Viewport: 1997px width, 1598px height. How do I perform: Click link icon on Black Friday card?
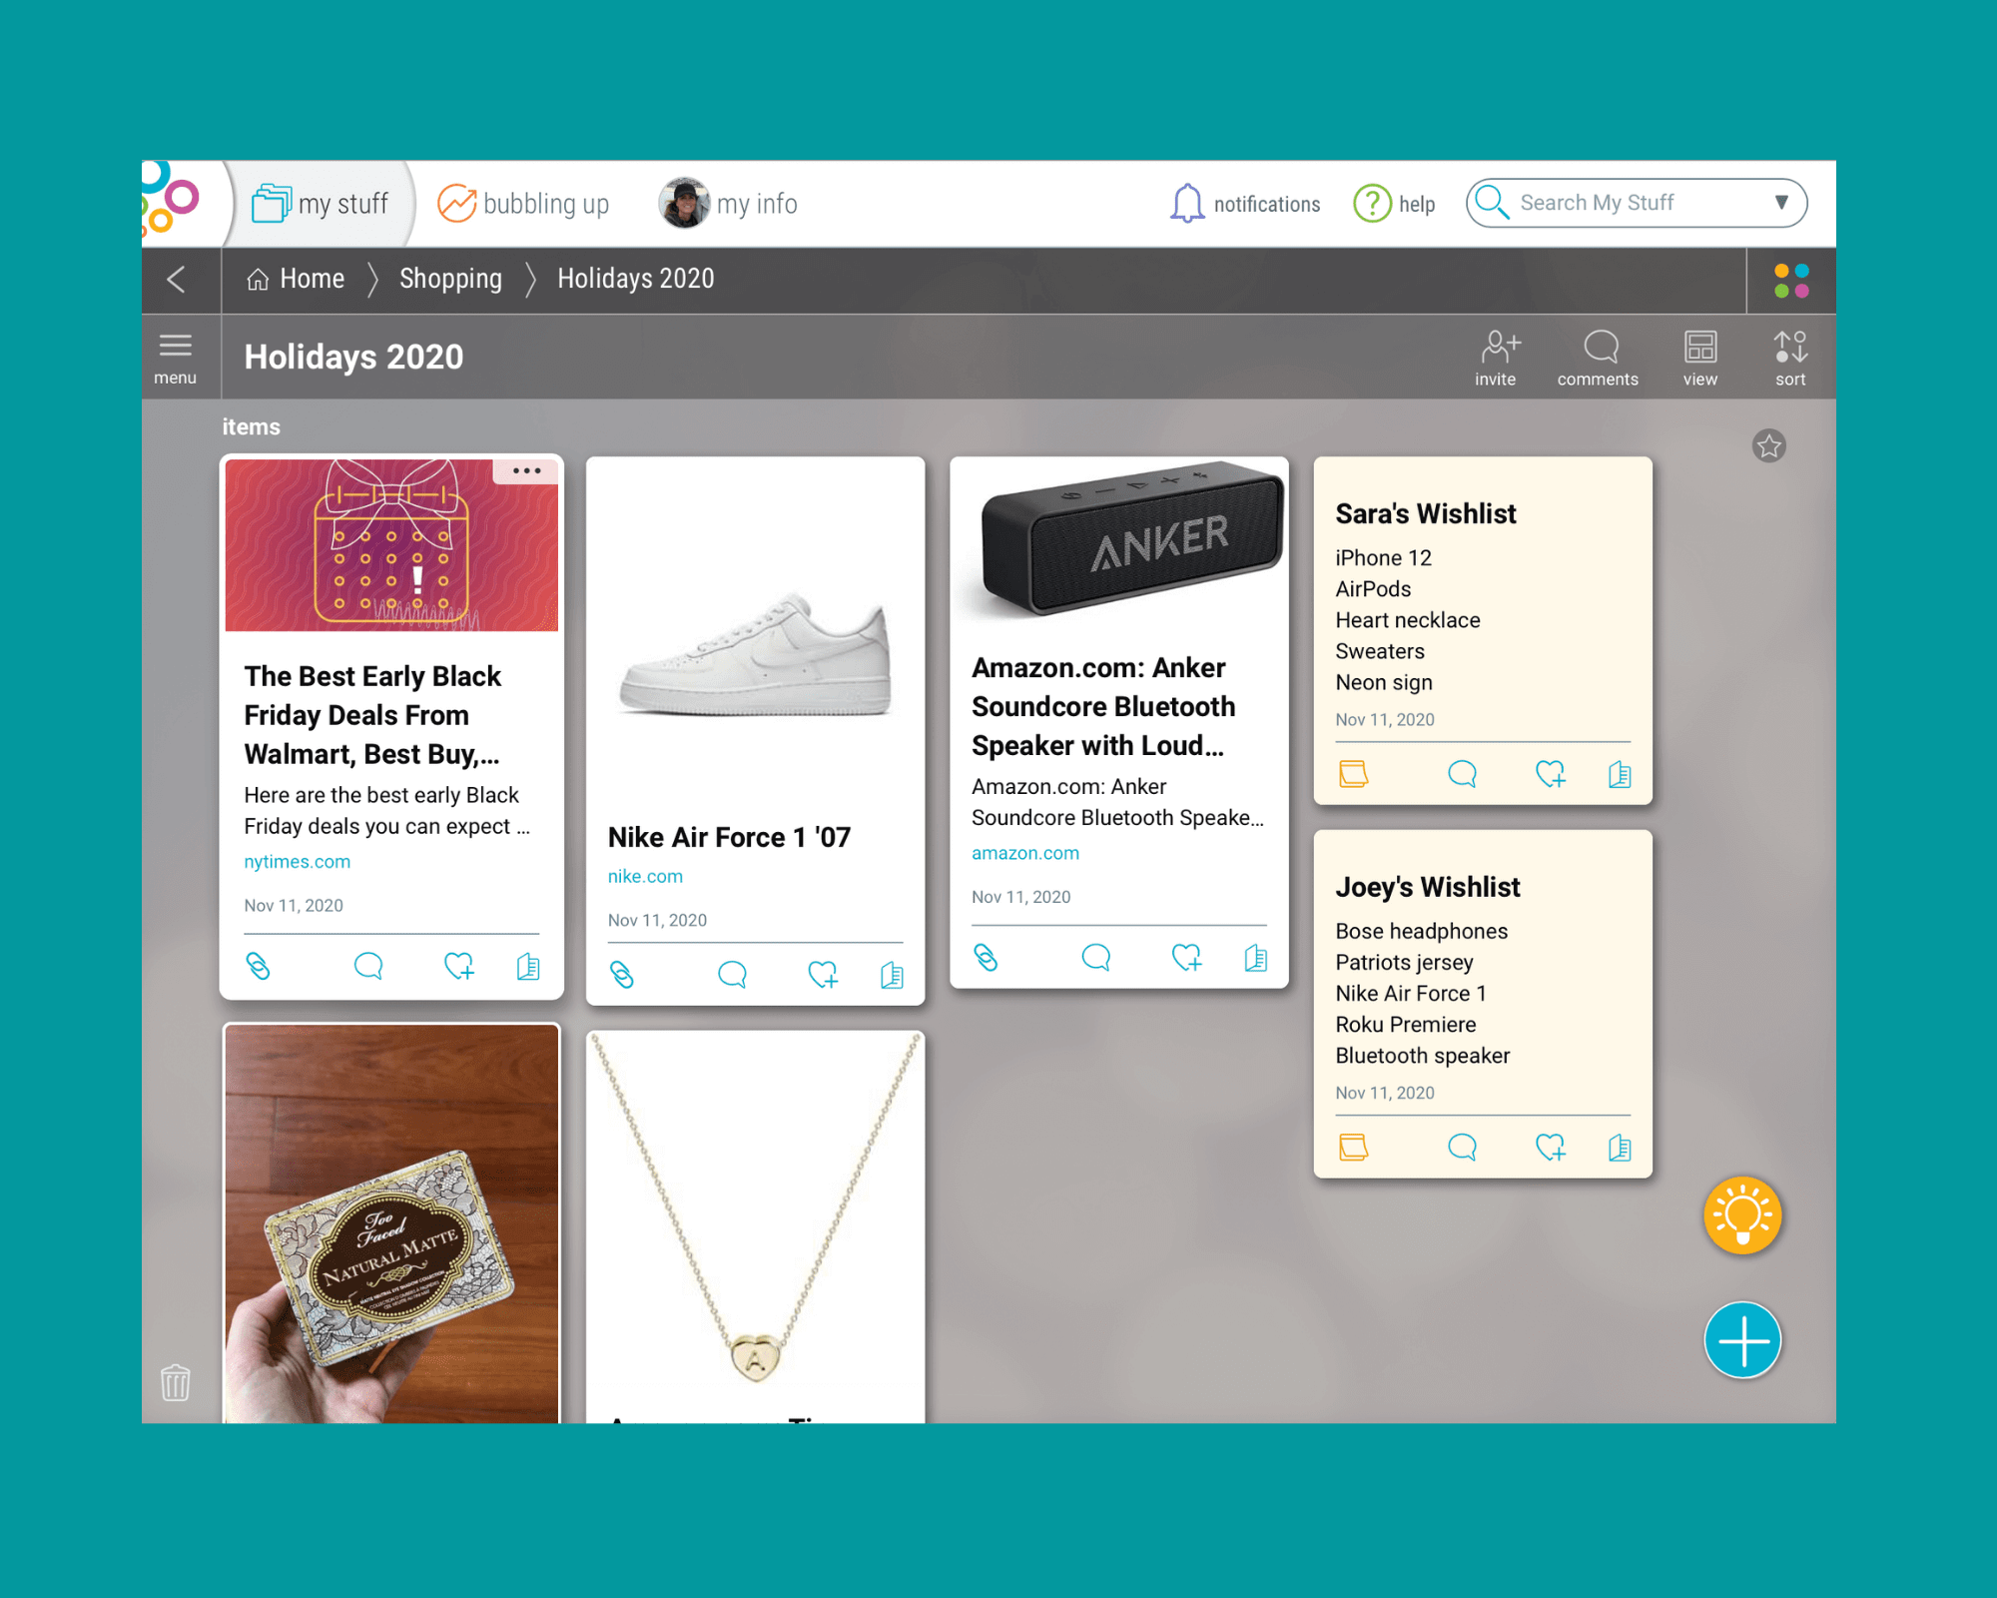click(x=258, y=966)
